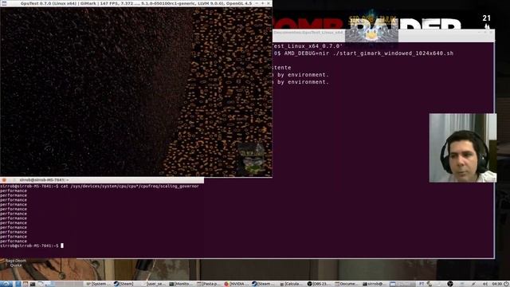Open the Rage Doom Quake desktop icon

[x=15, y=263]
